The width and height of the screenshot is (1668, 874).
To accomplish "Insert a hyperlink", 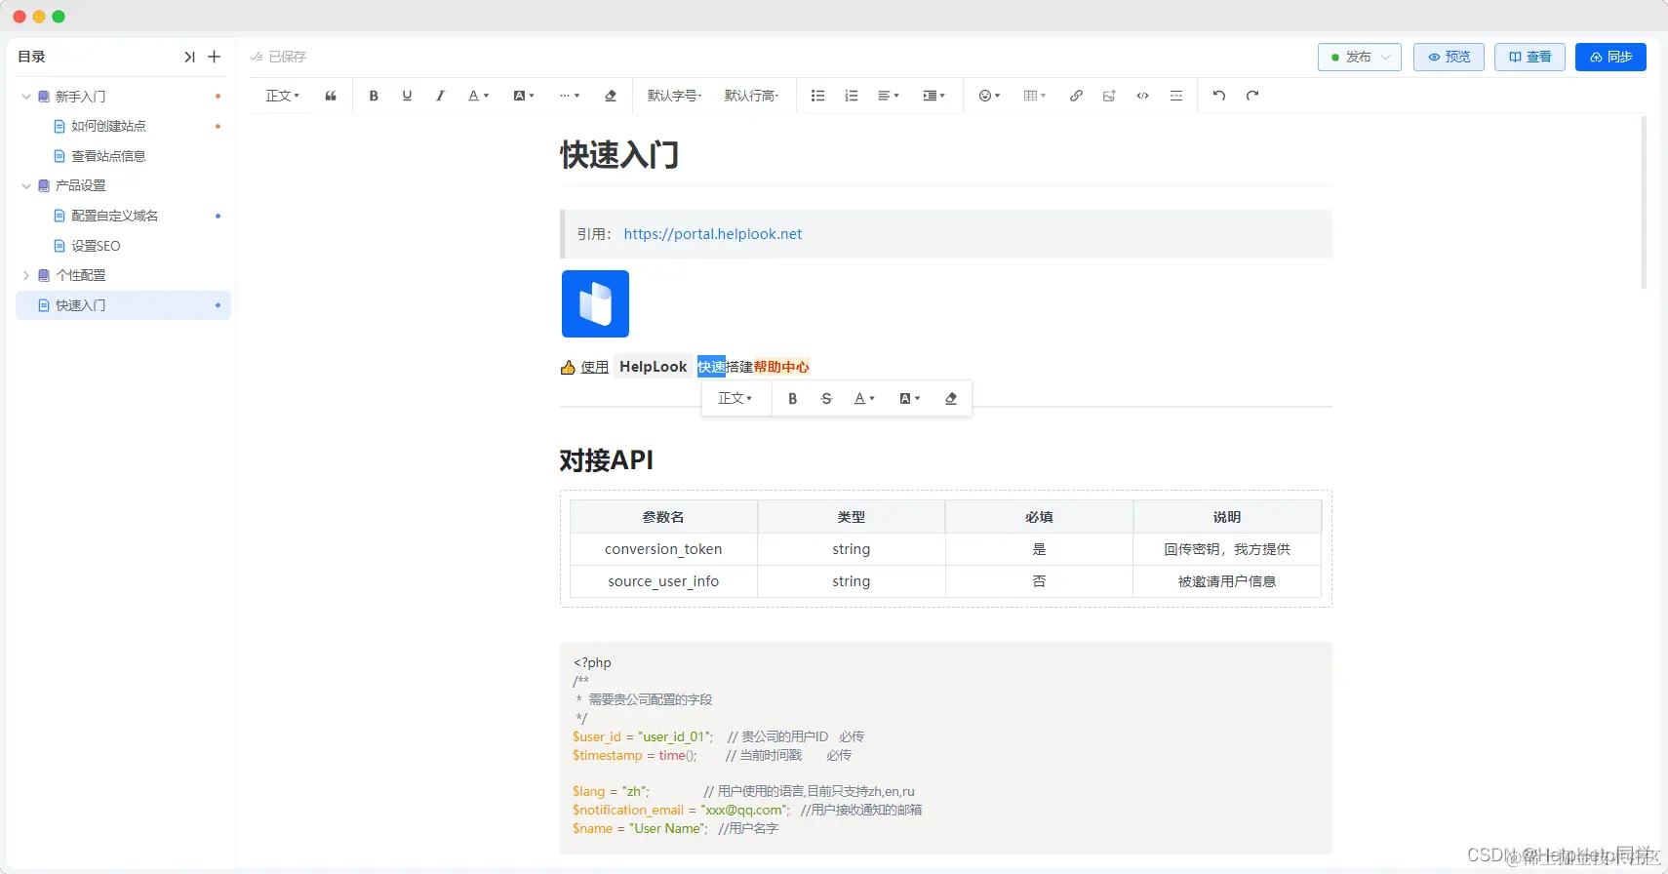I will (1076, 96).
